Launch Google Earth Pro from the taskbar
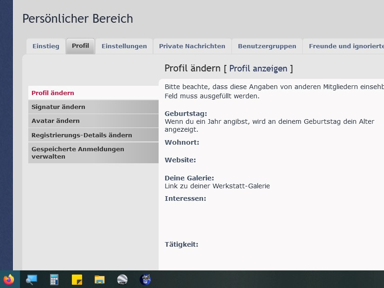384x288 pixels. point(122,280)
